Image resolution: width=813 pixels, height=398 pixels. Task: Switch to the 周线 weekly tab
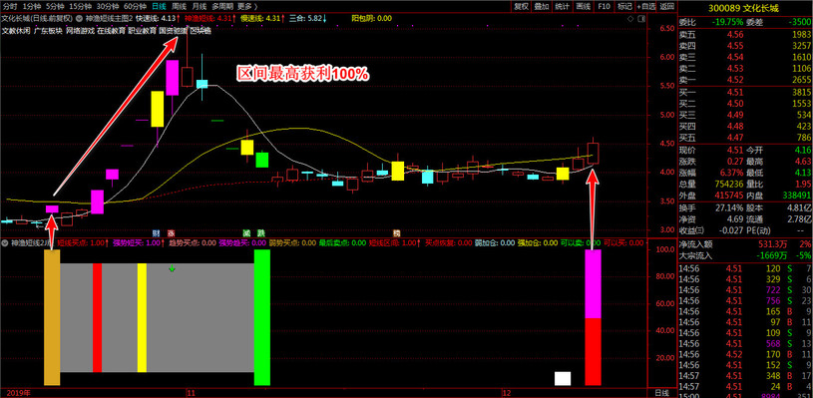point(179,6)
